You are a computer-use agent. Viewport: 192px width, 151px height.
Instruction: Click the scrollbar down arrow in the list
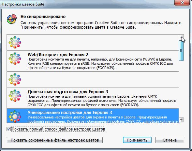coord(181,120)
